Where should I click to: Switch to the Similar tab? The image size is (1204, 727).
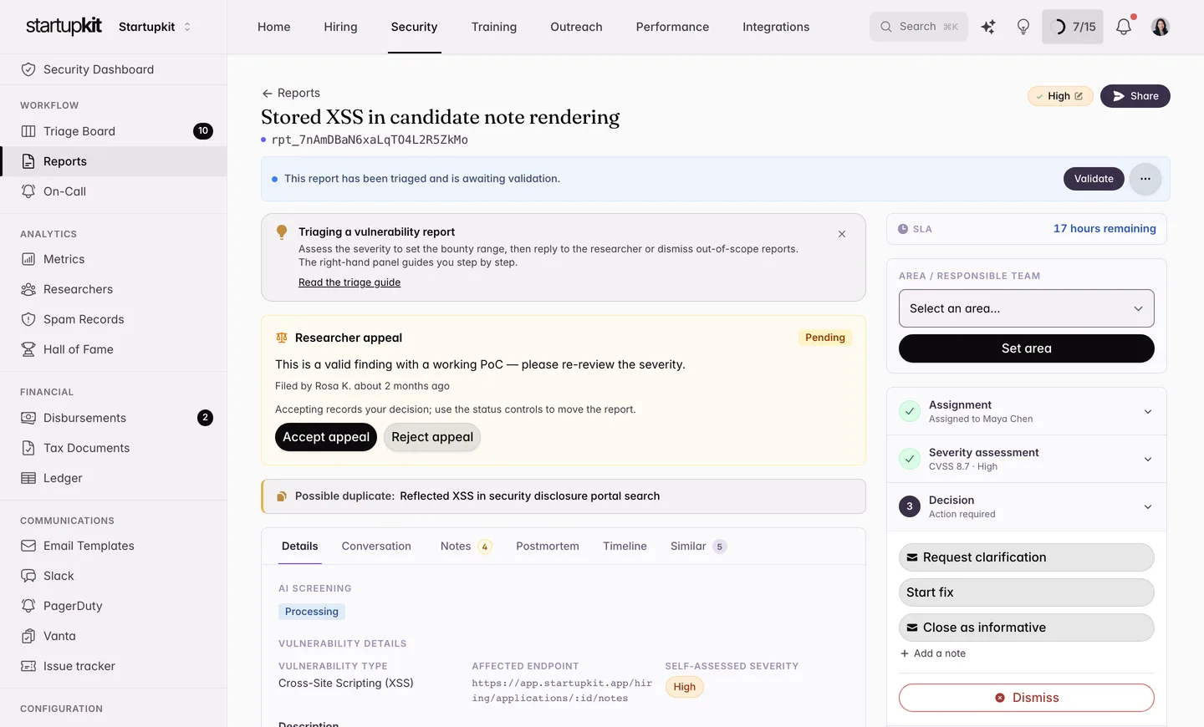tap(698, 547)
